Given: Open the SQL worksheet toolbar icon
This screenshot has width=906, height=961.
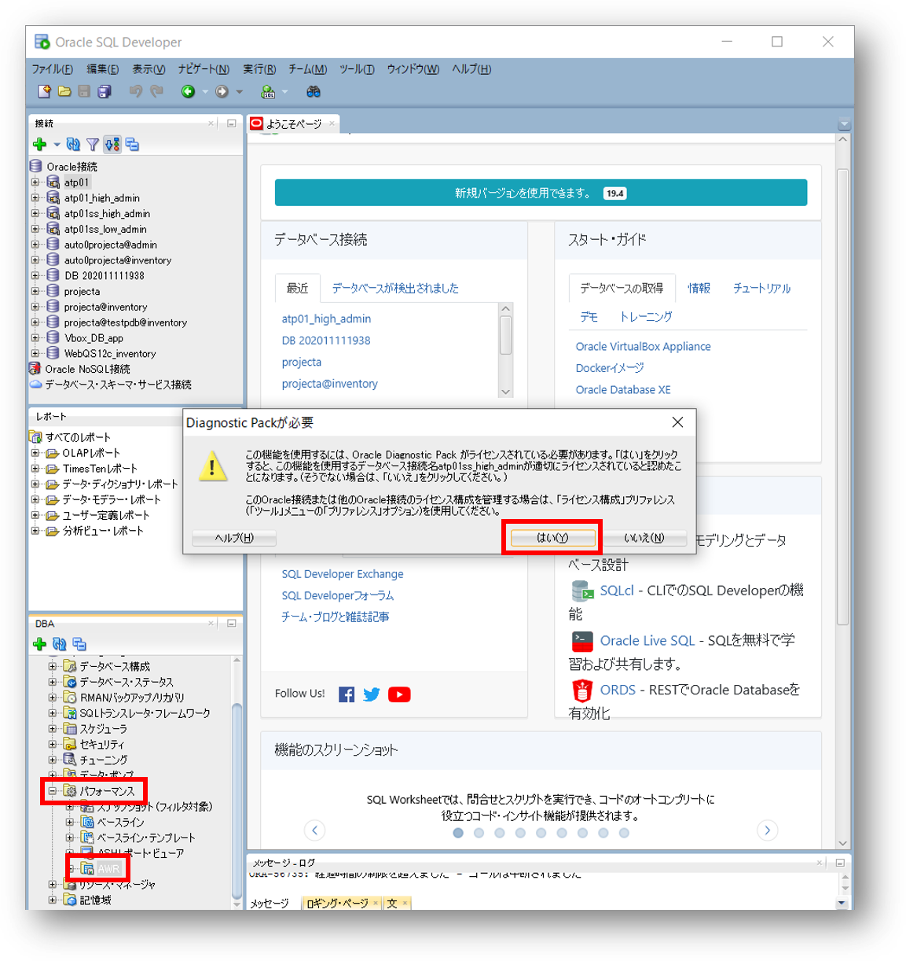Looking at the screenshot, I should 269,92.
